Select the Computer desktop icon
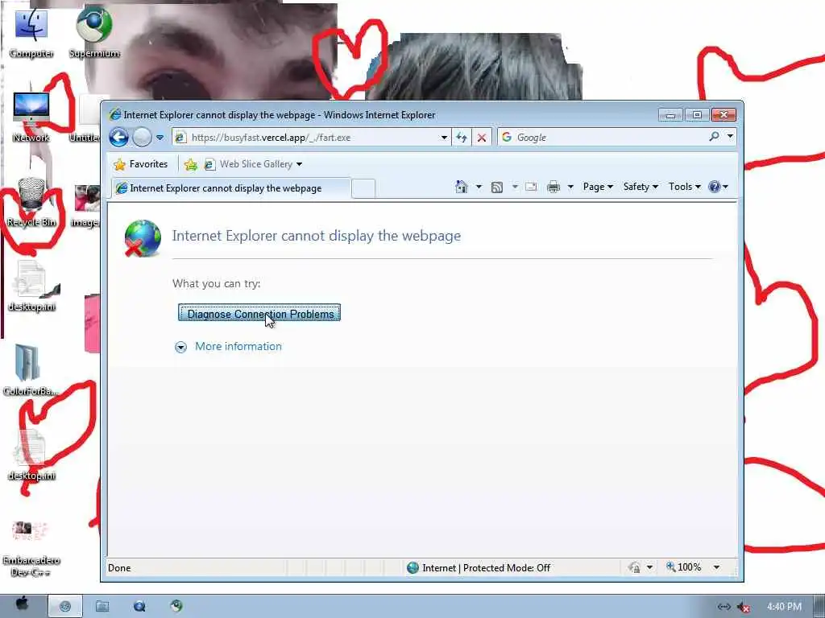 31,32
